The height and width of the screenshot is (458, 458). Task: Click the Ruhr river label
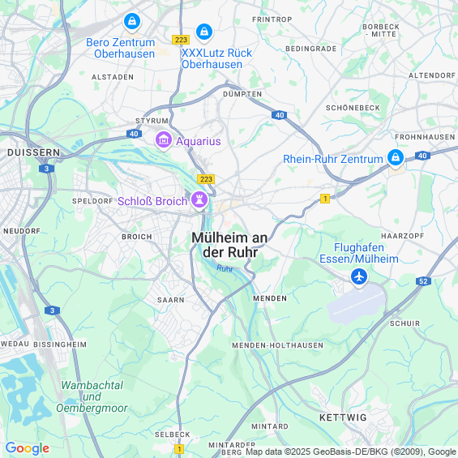point(225,268)
